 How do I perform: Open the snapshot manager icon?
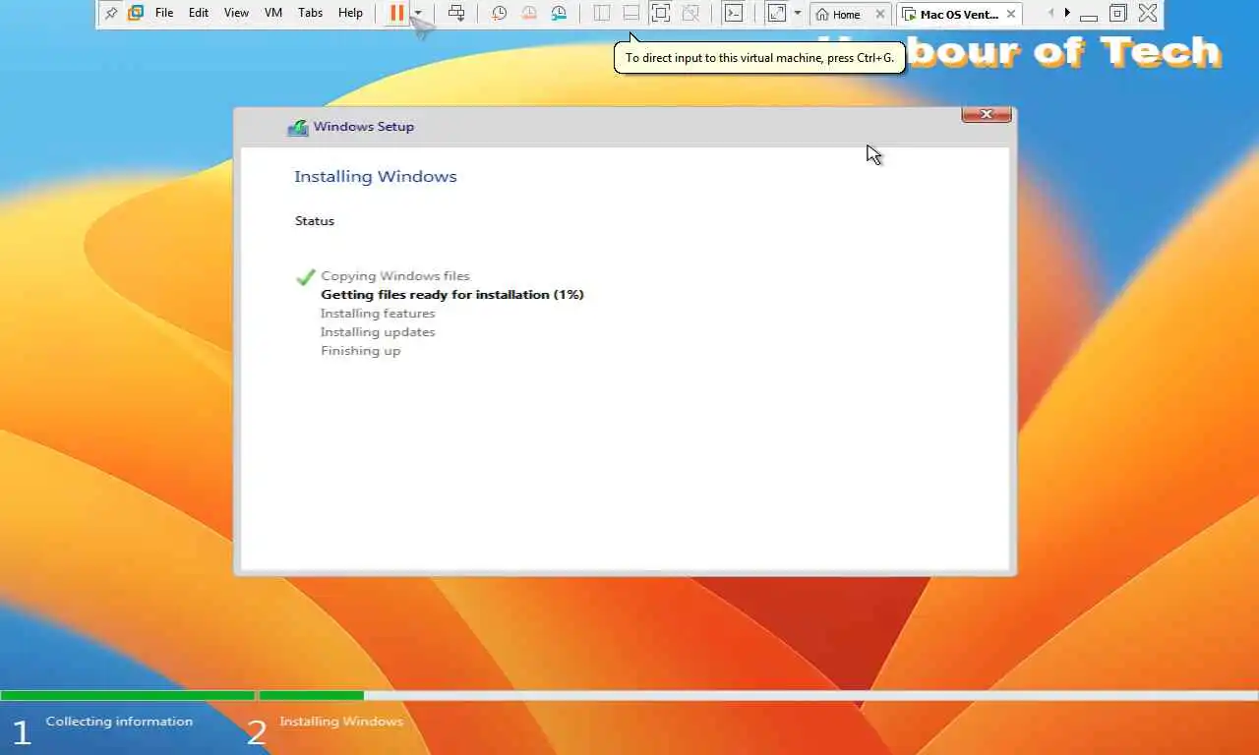[x=559, y=14]
